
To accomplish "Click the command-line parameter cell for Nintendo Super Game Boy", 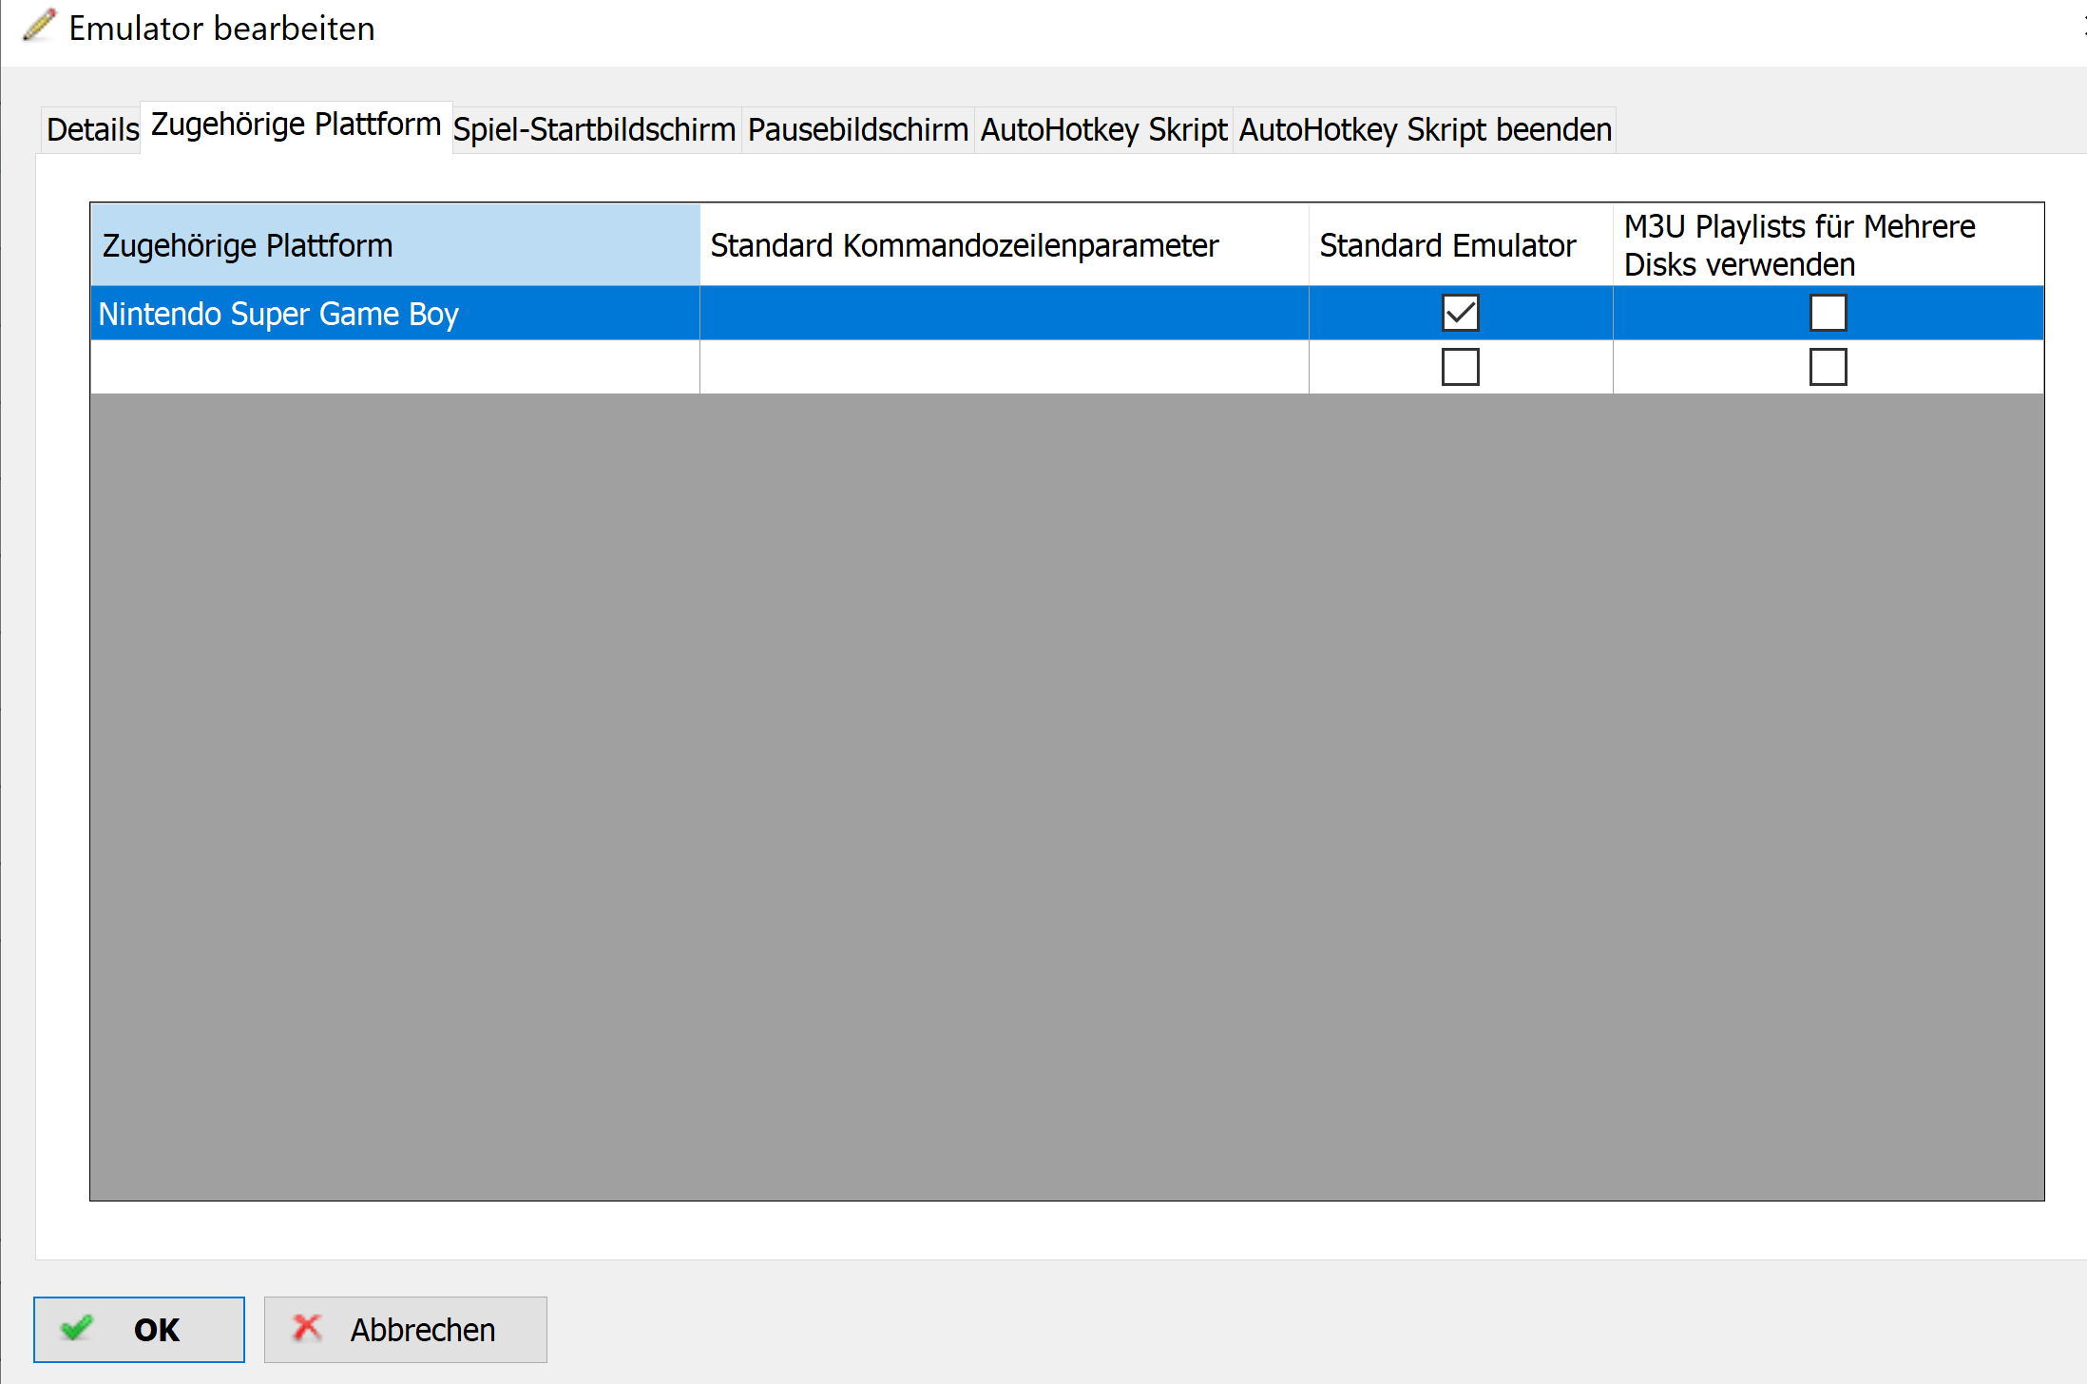I will coord(1005,313).
